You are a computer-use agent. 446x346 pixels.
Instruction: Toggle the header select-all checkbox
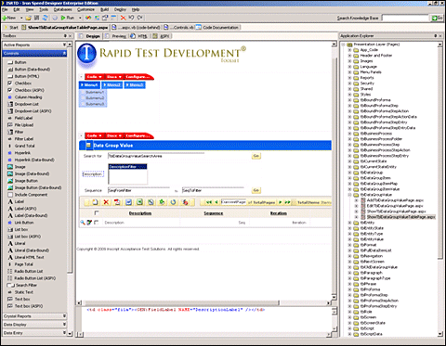coord(97,213)
